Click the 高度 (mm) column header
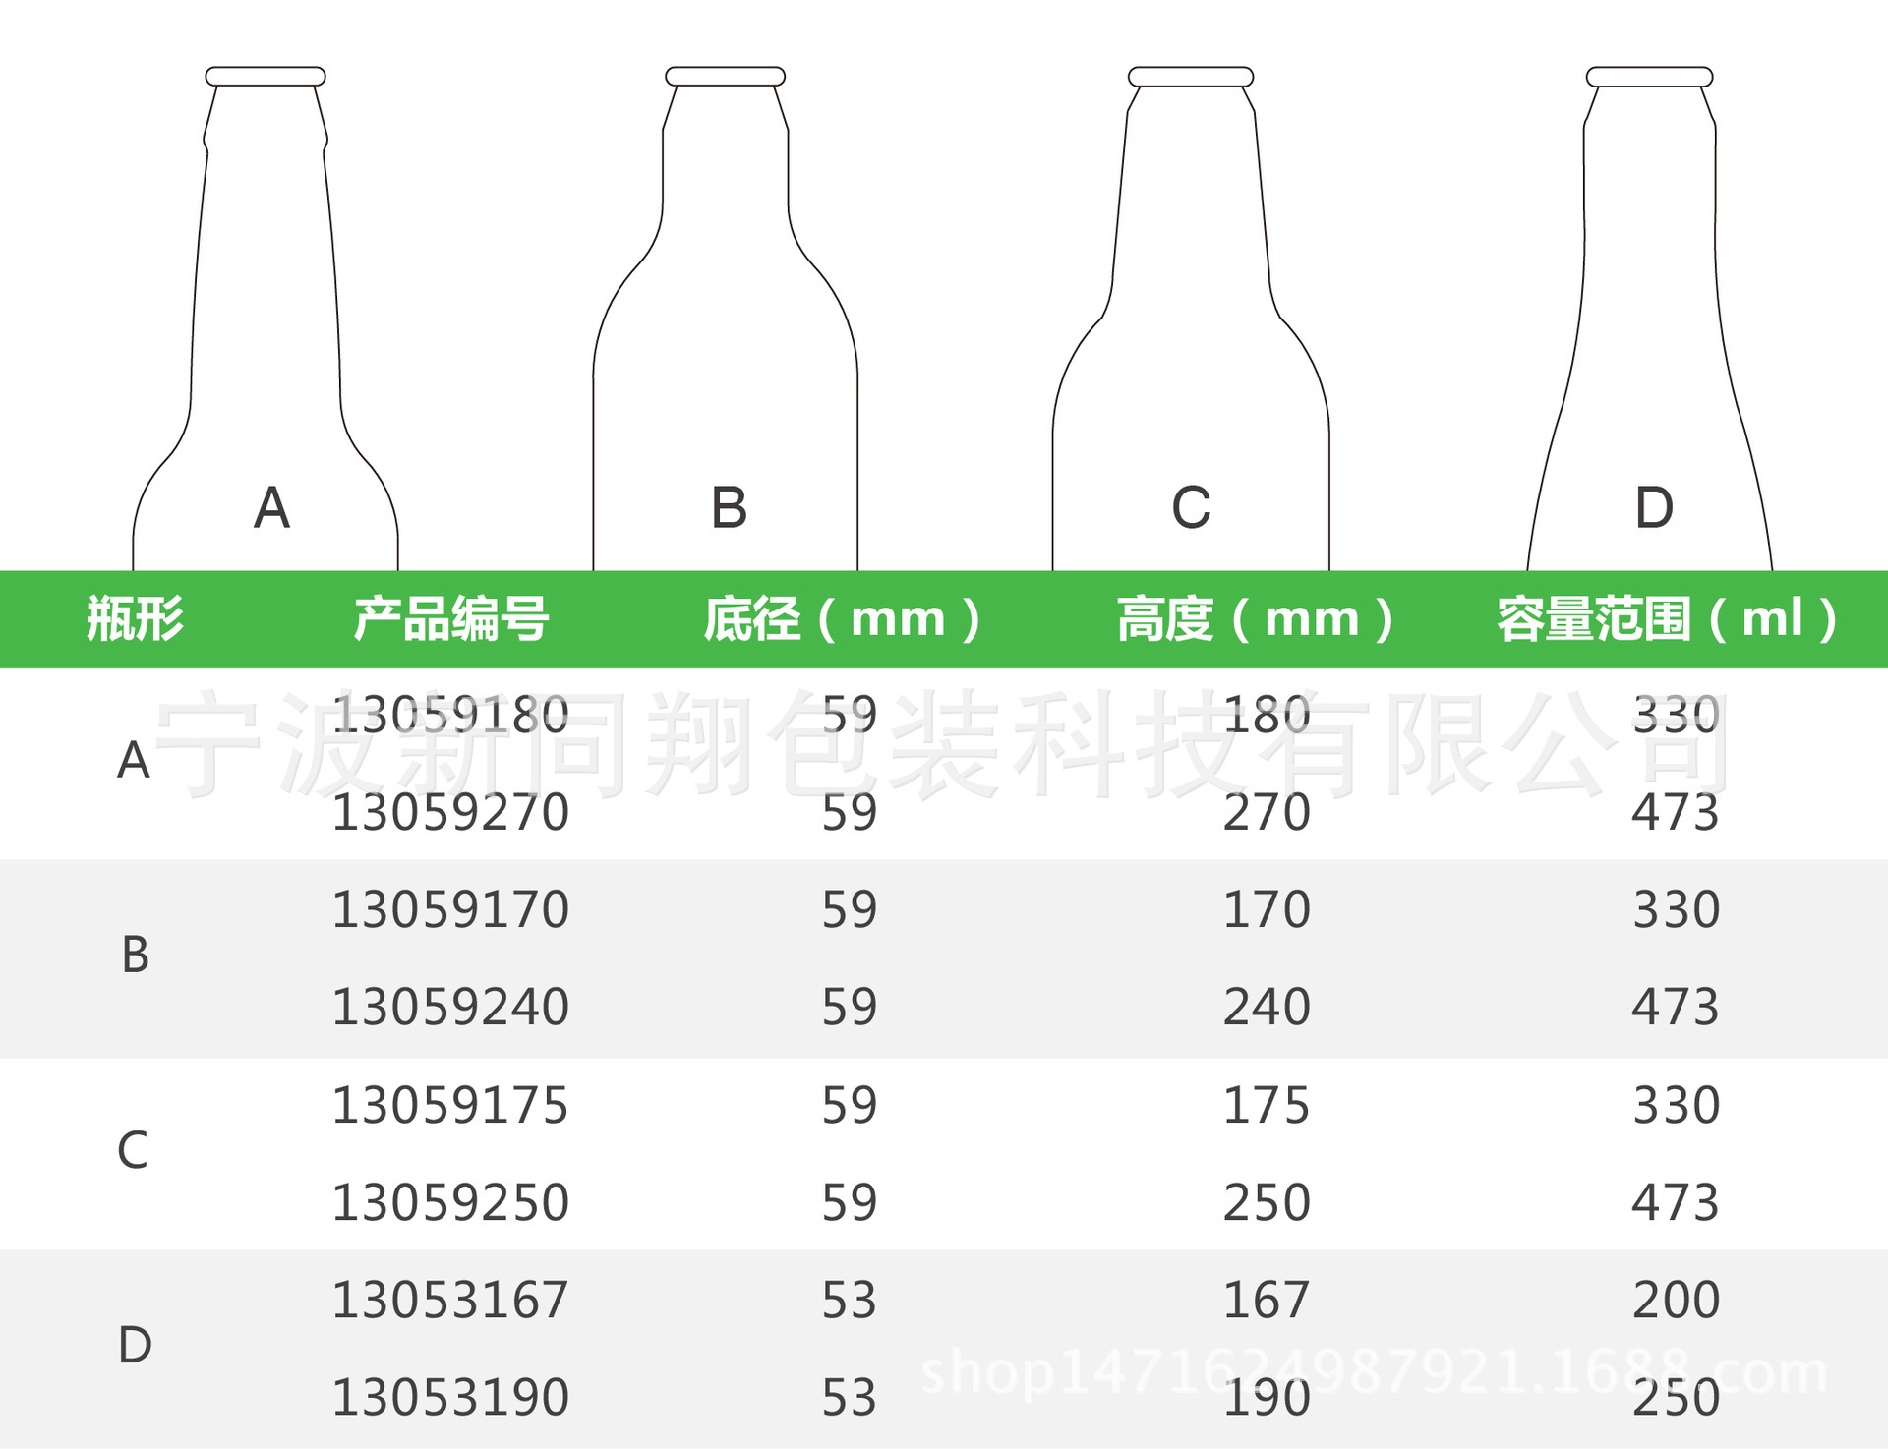Viewport: 1888px width, 1449px height. pyautogui.click(x=1256, y=619)
